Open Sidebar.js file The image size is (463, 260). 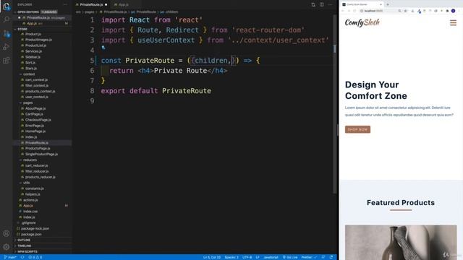33,57
